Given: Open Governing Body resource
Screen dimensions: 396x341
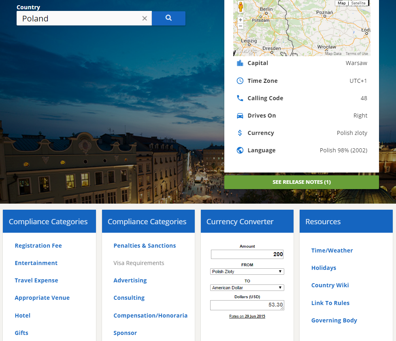Looking at the screenshot, I should click(x=334, y=320).
